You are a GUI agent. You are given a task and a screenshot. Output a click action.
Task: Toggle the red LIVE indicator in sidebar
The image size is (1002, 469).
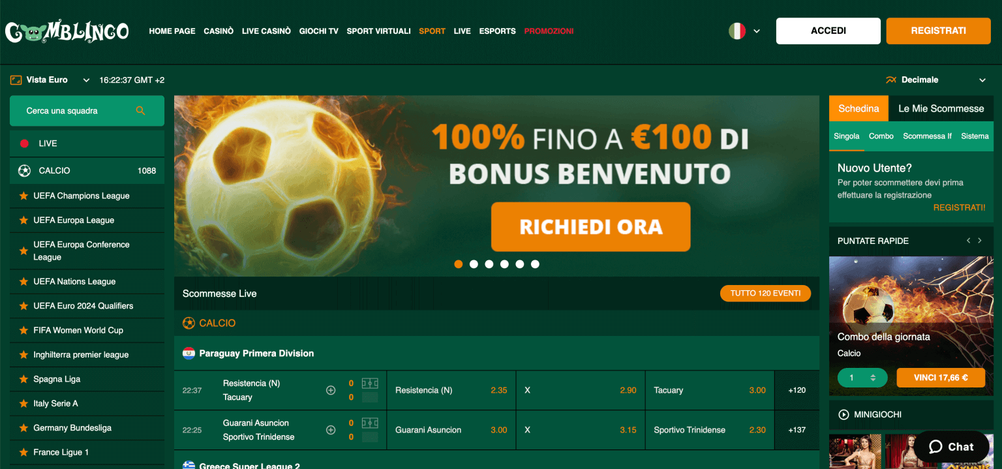coord(25,144)
